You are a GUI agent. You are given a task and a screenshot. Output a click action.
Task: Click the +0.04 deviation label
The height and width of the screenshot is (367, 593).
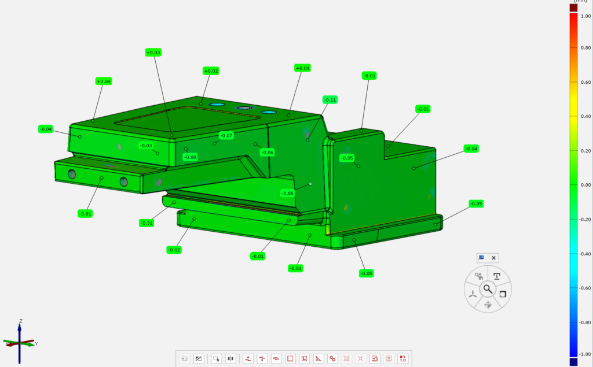point(104,81)
